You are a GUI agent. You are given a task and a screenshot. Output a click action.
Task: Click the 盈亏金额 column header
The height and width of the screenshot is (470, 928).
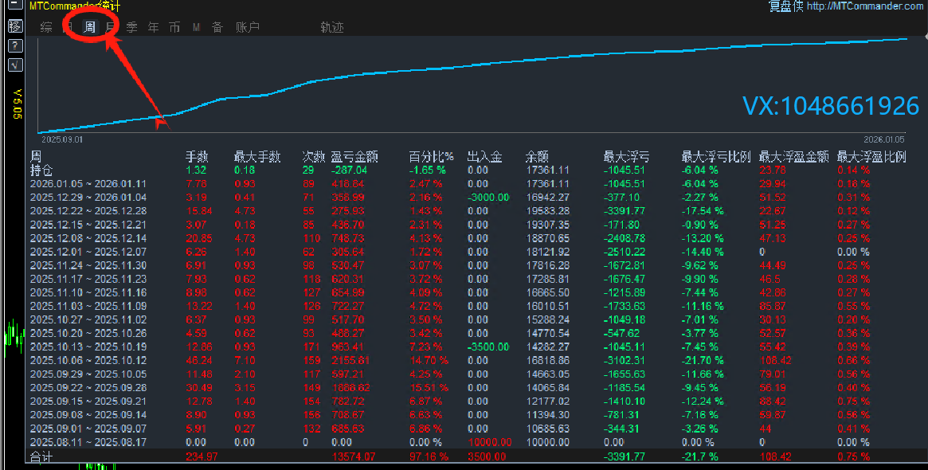coord(354,157)
